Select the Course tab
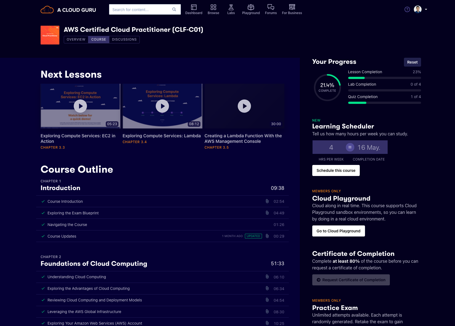The image size is (455, 326). click(x=99, y=40)
